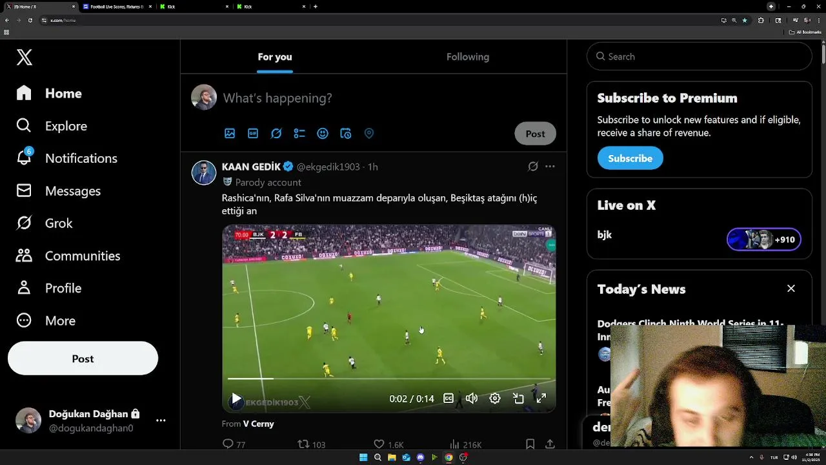
Task: Click the Grok icon in the composer toolbar
Action: 276,133
